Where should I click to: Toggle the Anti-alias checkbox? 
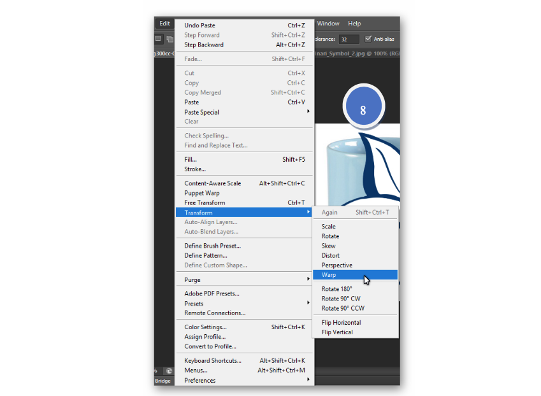click(368, 39)
